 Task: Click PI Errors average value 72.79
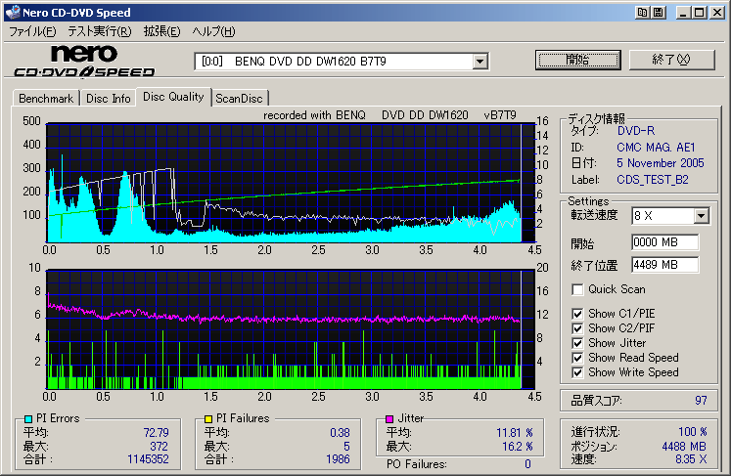[157, 433]
